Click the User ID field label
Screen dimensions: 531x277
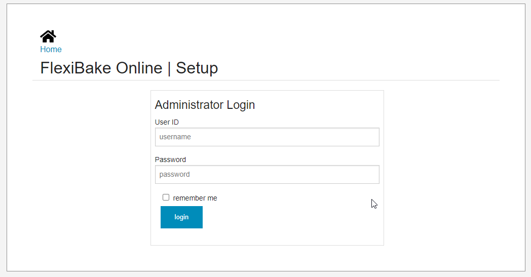167,122
